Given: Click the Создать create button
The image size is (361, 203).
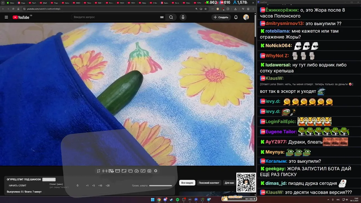Looking at the screenshot, I should tap(221, 17).
